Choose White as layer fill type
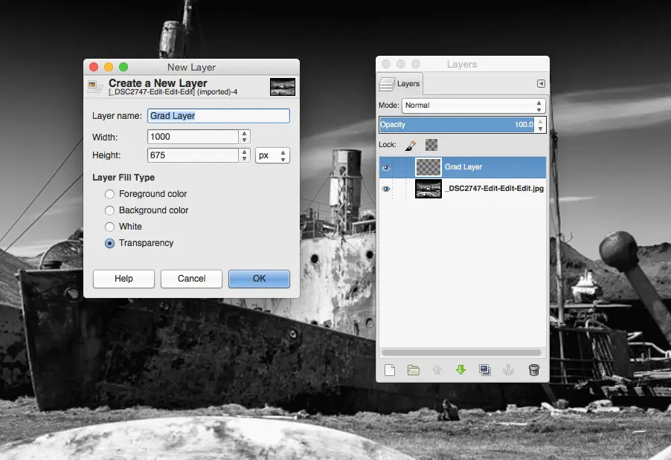 [109, 227]
